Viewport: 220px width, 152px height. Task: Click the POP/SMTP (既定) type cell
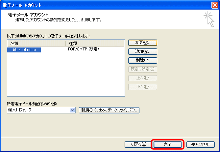click(x=84, y=49)
